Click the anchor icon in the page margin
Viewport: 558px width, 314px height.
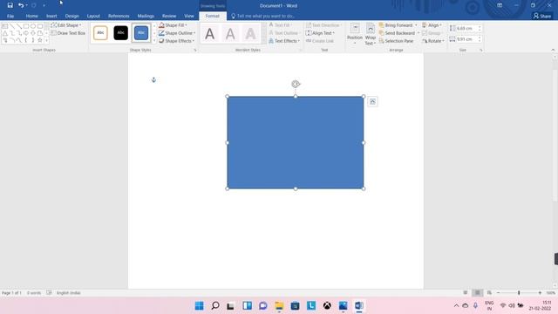(153, 79)
